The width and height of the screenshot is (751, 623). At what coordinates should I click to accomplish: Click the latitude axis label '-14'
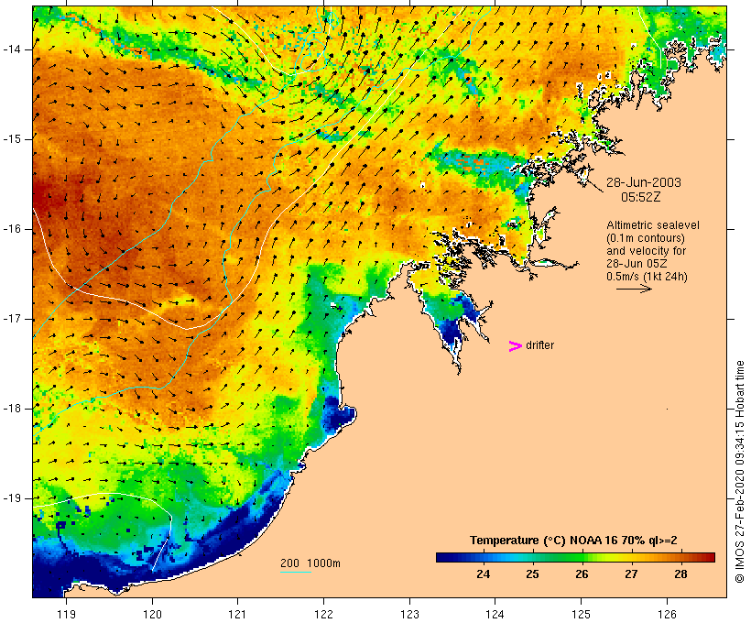tap(12, 49)
